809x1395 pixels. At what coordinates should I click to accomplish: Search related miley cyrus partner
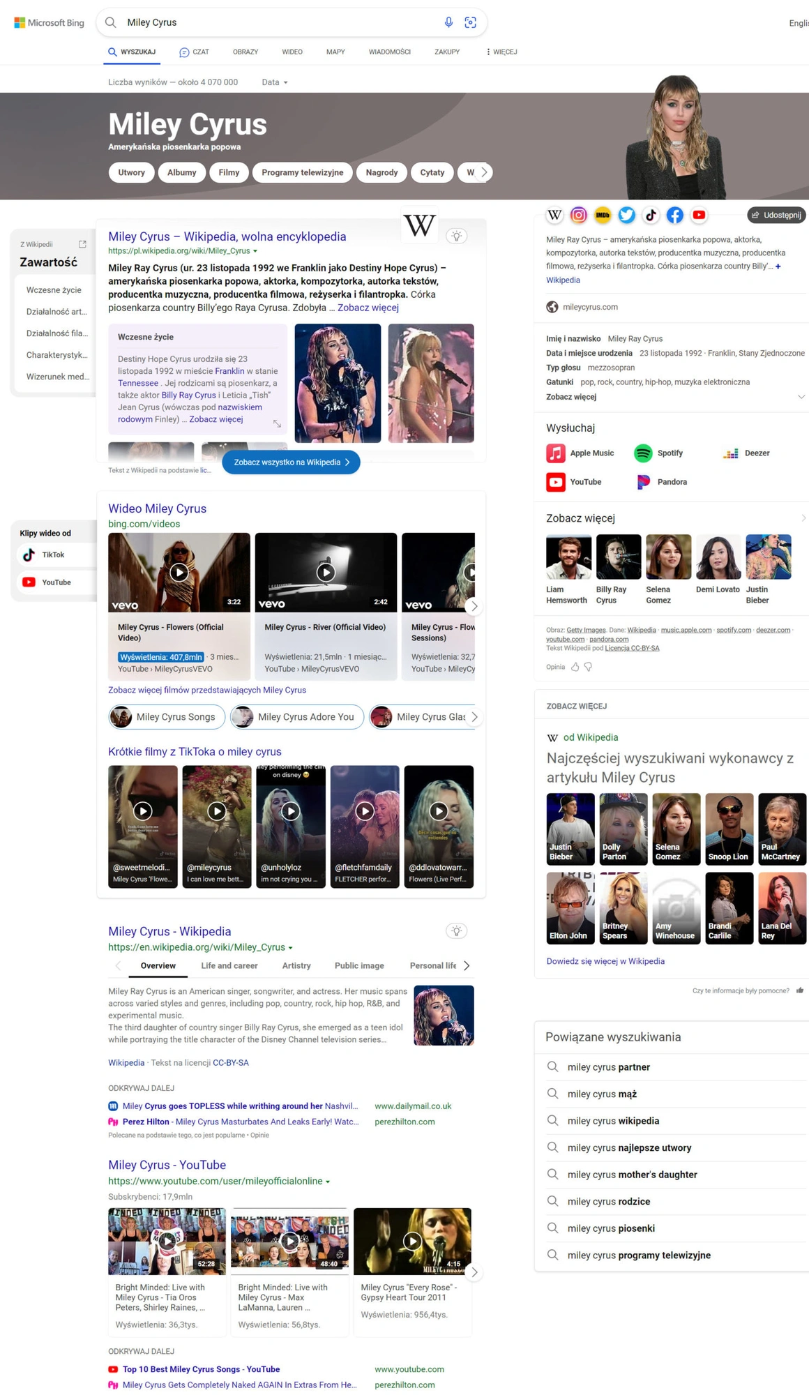(x=609, y=1066)
